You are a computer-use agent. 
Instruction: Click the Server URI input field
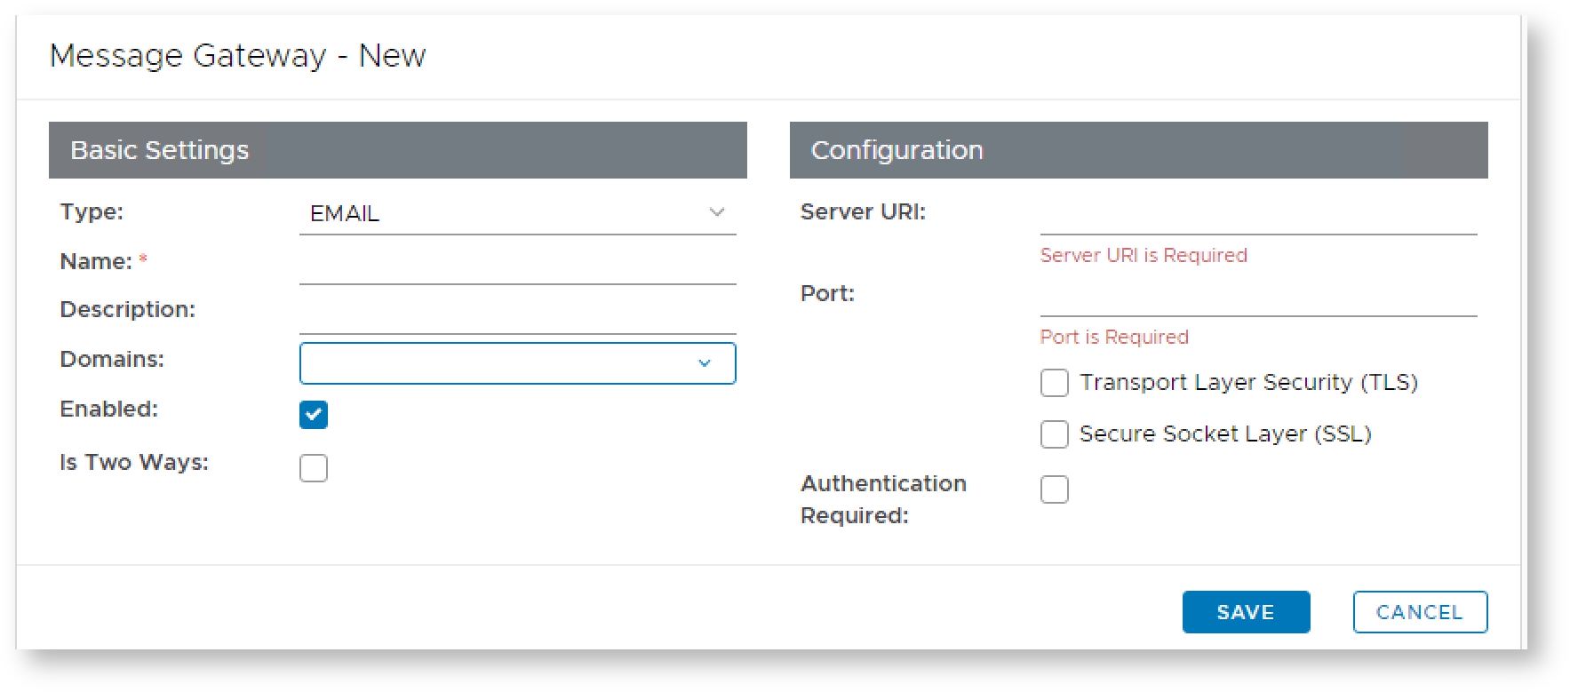(1257, 216)
